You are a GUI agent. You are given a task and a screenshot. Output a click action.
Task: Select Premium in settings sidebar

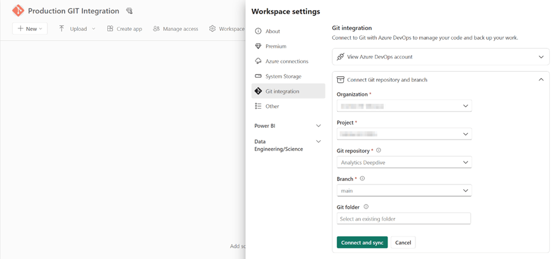[x=288, y=46]
